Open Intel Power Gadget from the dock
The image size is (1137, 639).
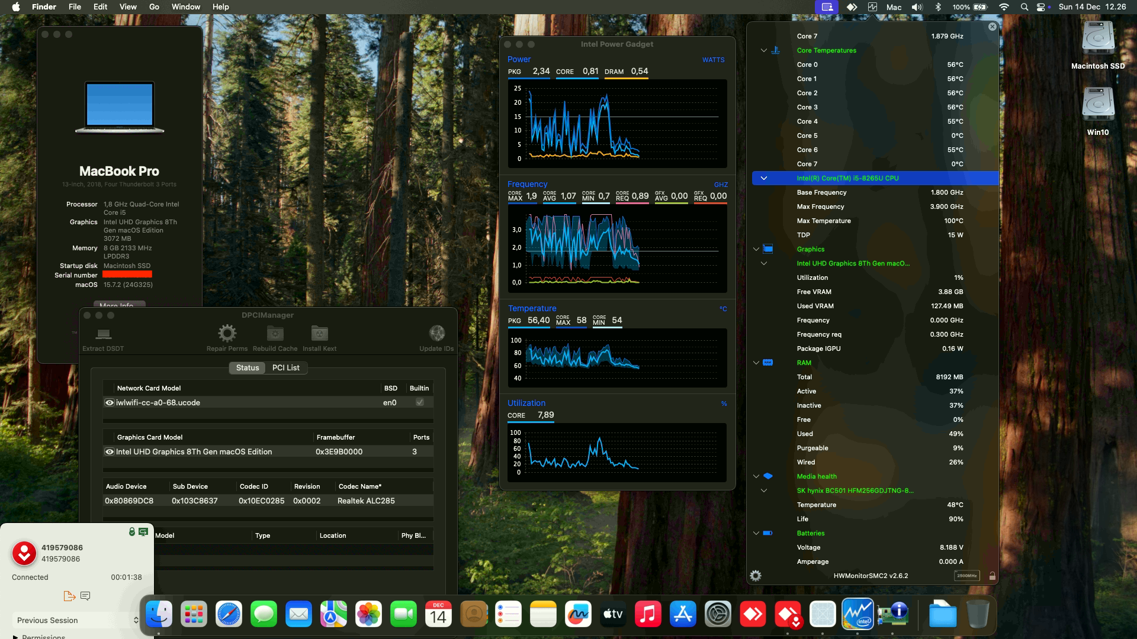pyautogui.click(x=857, y=615)
